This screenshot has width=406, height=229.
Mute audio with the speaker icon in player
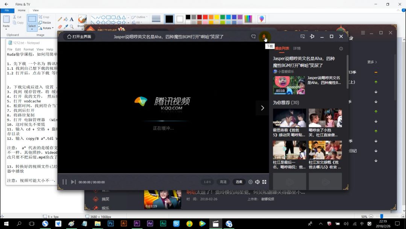[258, 182]
